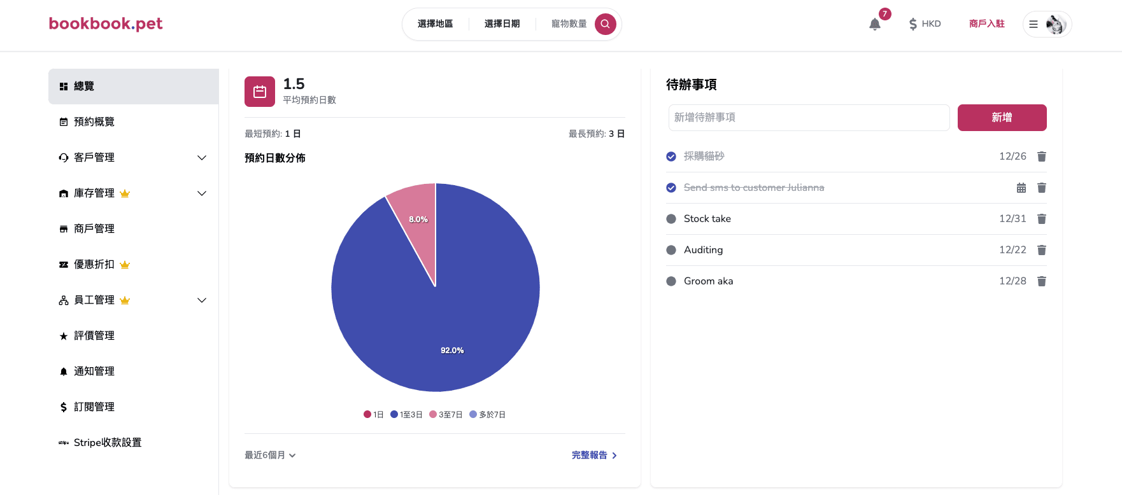This screenshot has height=495, width=1122.
Task: Mark Groom aka task as complete
Action: 671,281
